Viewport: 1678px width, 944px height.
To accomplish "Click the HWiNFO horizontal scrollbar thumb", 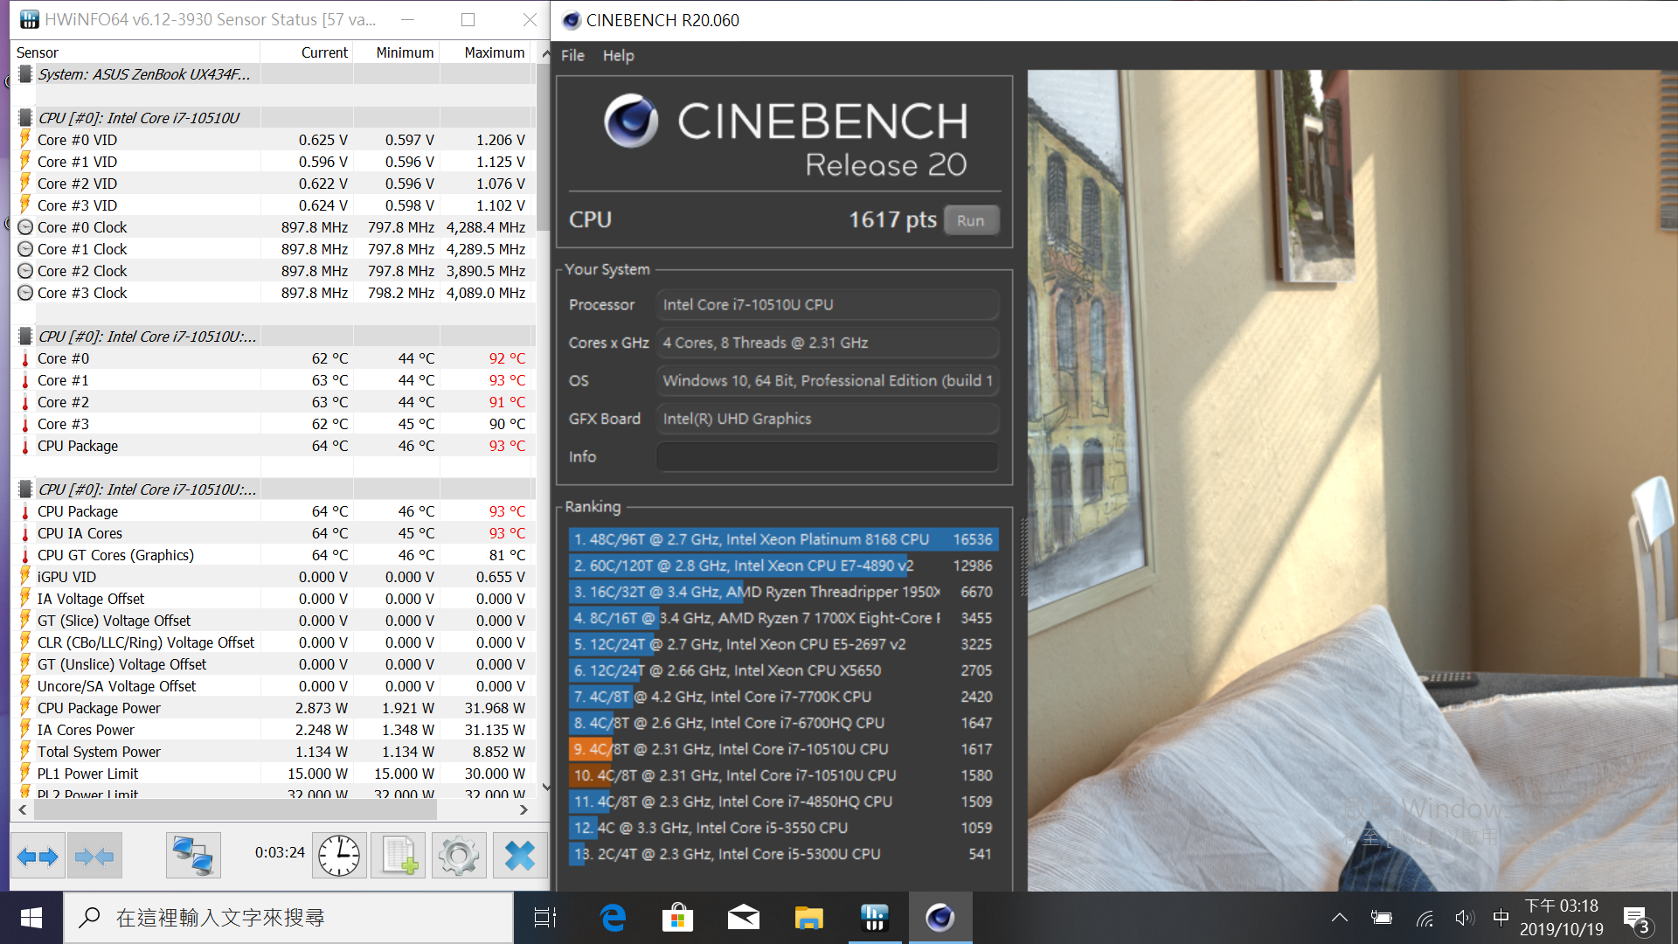I will 234,810.
